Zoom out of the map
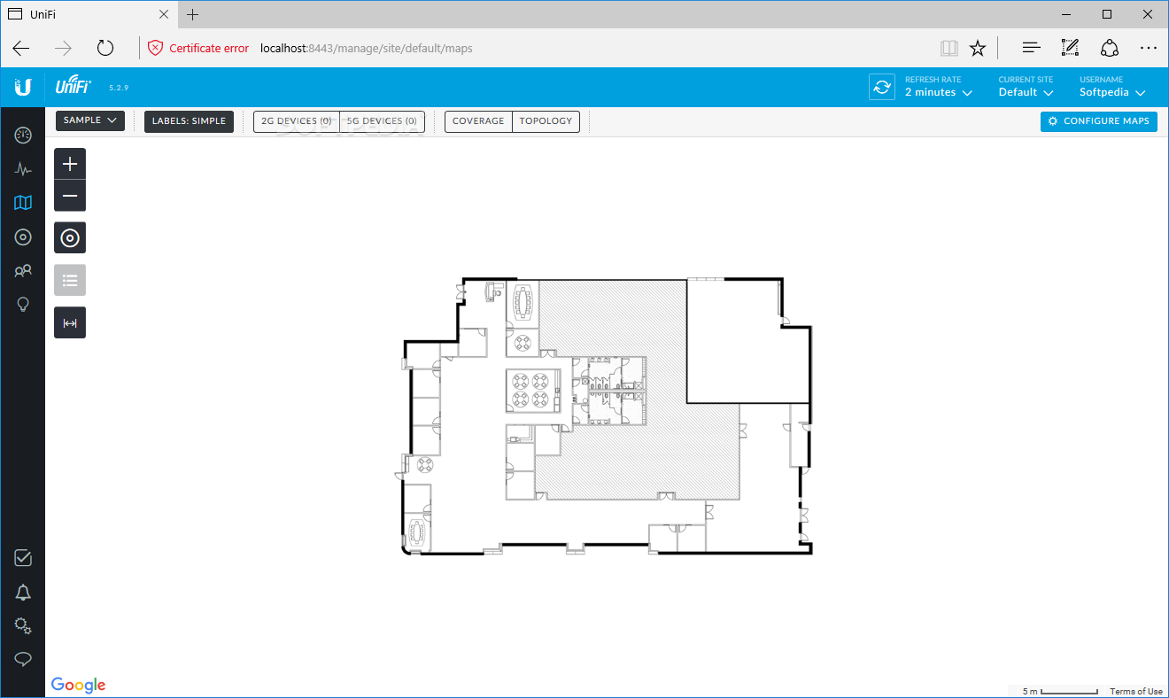The width and height of the screenshot is (1169, 698). click(70, 196)
